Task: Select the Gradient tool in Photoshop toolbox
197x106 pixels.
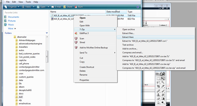Action: (x=163, y=99)
